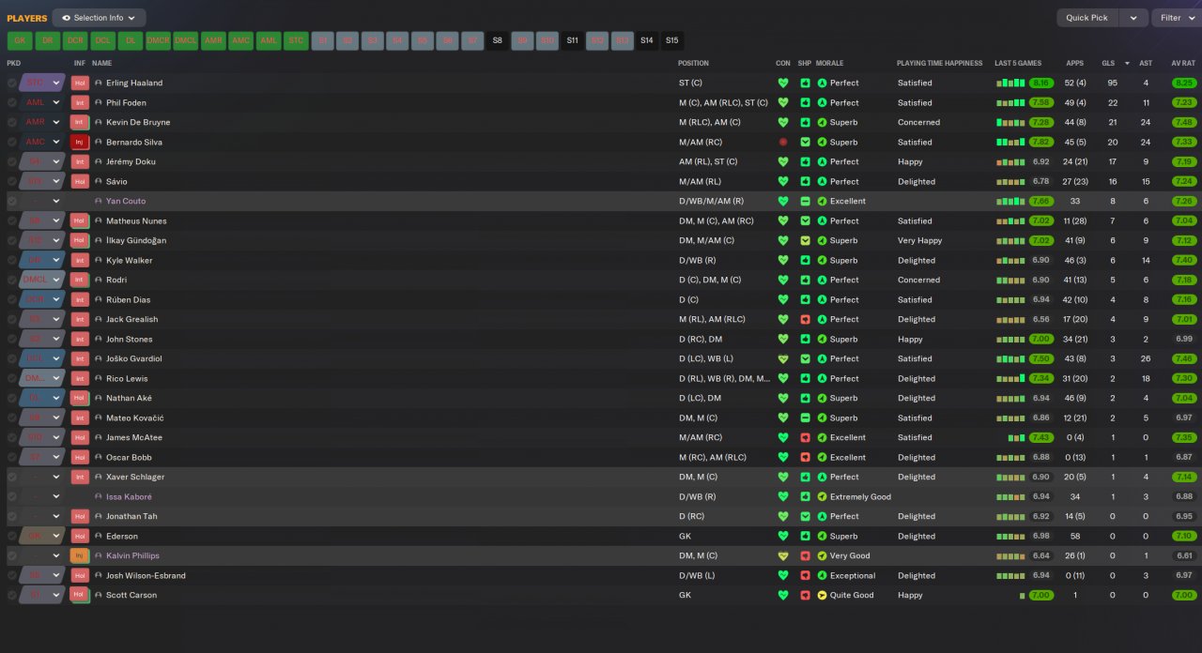Click the person icon beside Rodri
This screenshot has height=653, width=1202.
98,280
